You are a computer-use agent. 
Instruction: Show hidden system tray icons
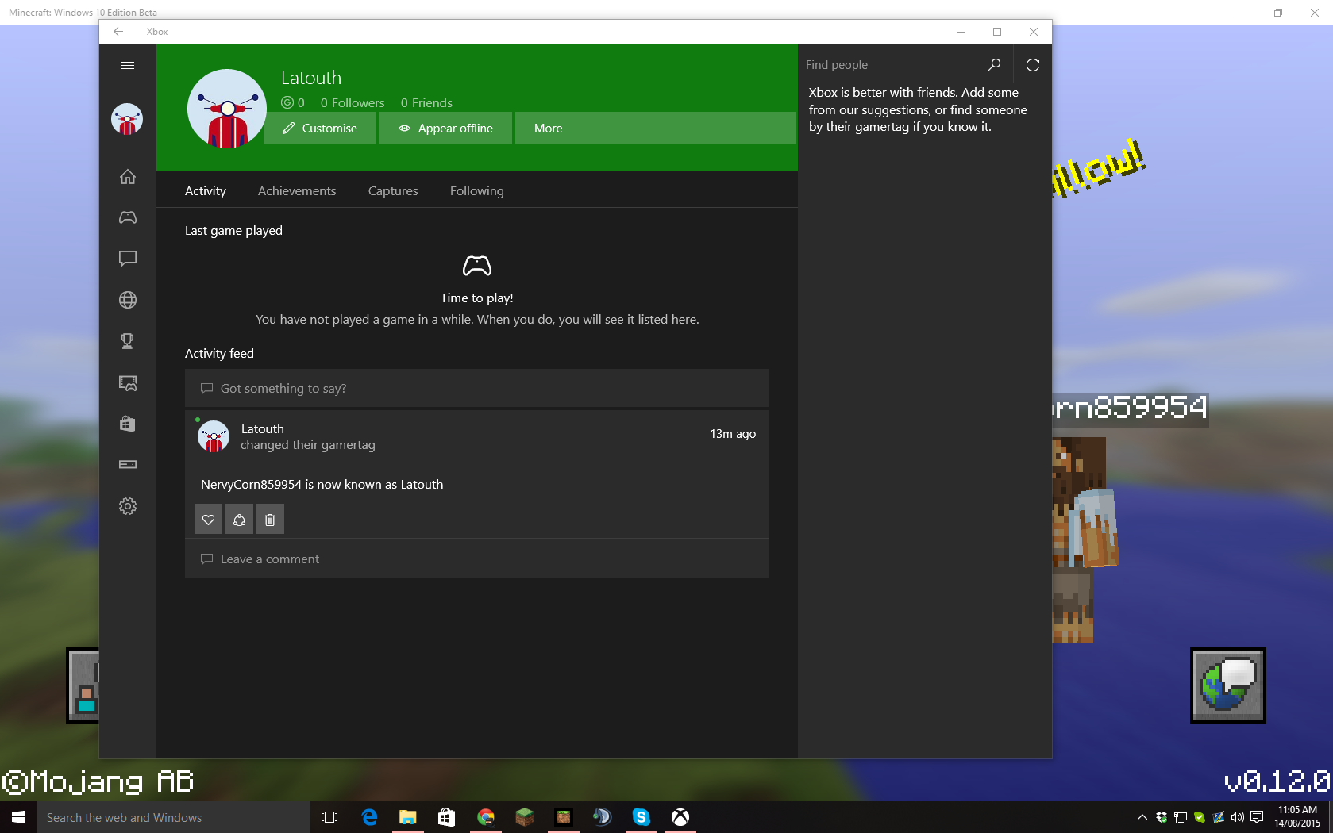(x=1142, y=817)
